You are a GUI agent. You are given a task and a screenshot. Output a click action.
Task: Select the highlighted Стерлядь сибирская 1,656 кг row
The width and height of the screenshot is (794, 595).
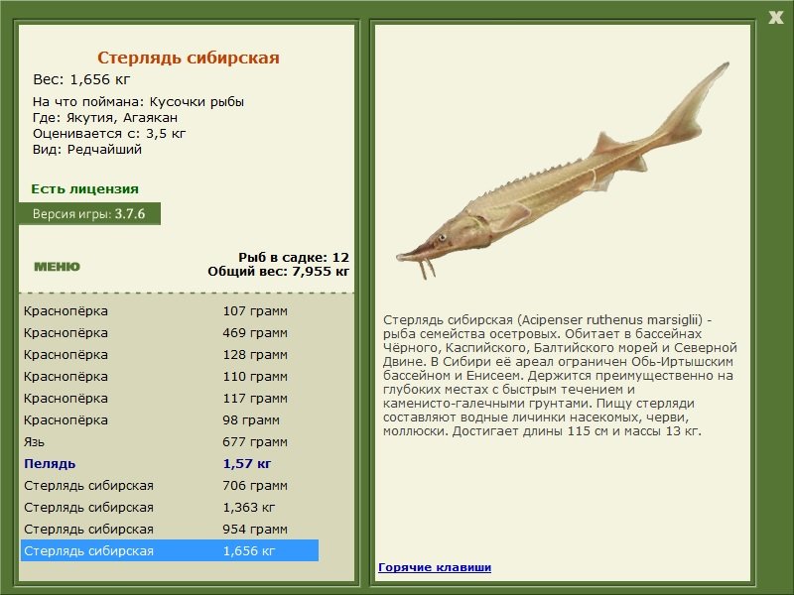tap(170, 550)
